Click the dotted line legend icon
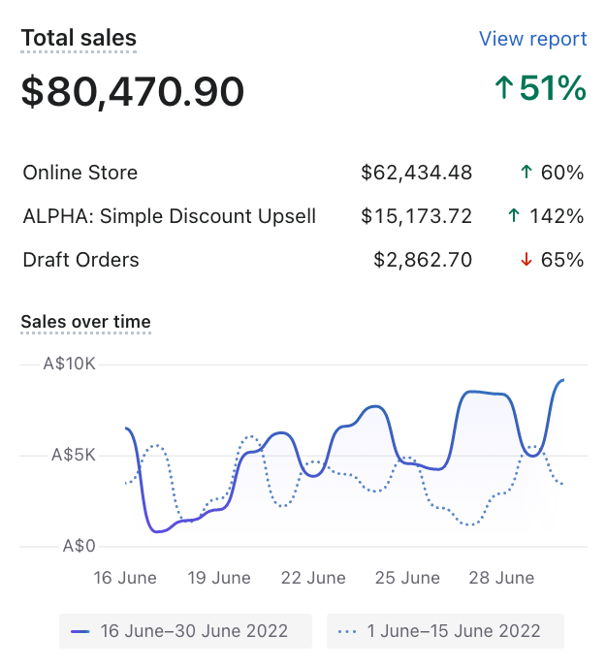This screenshot has height=667, width=606. click(348, 631)
